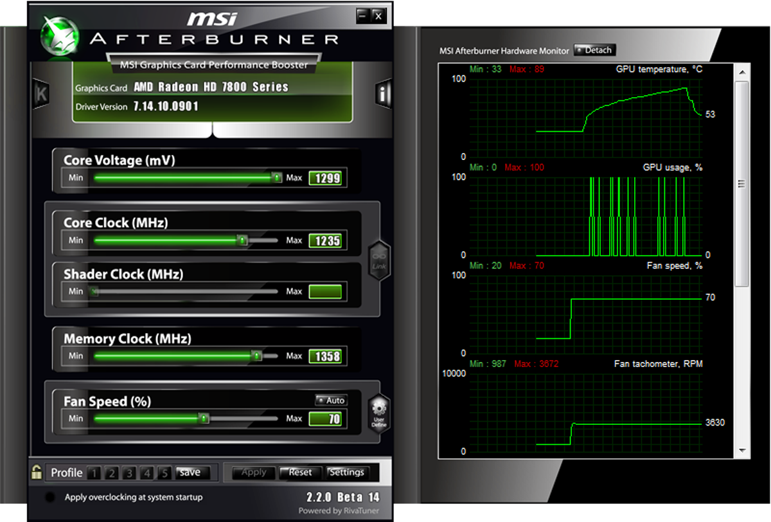Click the Memory Clock value field showing 1358
Image resolution: width=771 pixels, height=522 pixels.
[x=325, y=355]
